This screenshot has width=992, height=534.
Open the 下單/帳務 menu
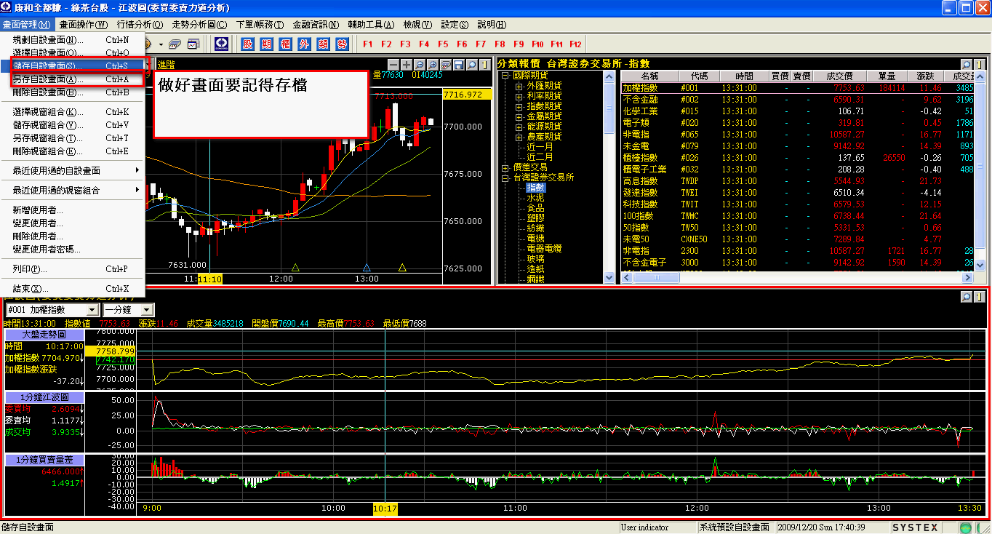[x=260, y=25]
